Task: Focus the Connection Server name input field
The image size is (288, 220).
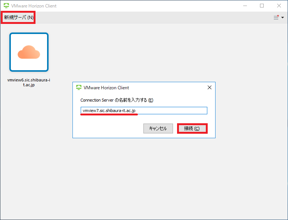Action: point(144,111)
